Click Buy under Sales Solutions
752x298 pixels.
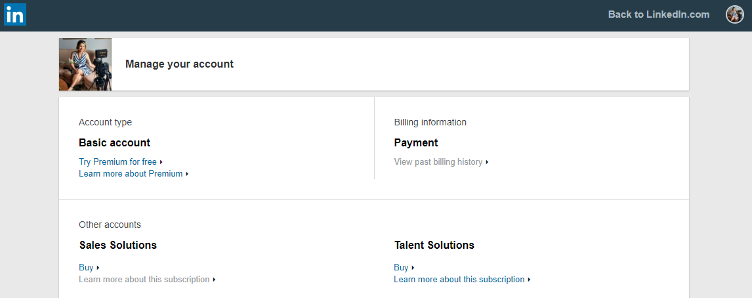coord(86,268)
